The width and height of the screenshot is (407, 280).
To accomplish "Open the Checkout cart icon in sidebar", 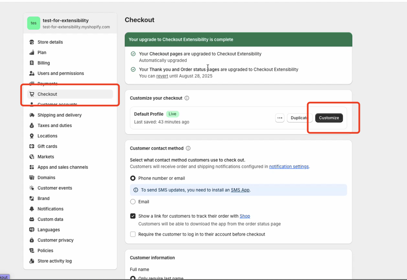I will (x=32, y=94).
